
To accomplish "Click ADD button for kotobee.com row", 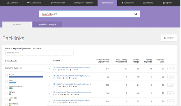I will pos(170,102).
